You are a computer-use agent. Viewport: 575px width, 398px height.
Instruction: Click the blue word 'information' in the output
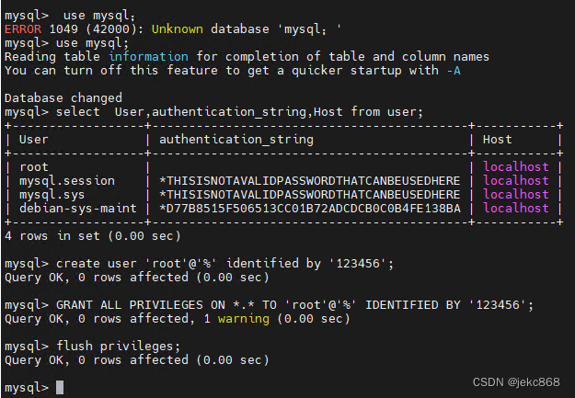pyautogui.click(x=148, y=56)
